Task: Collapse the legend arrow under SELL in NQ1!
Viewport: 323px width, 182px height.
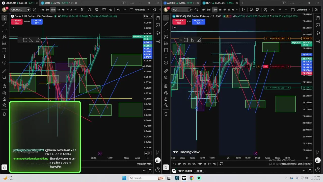Action: [175, 27]
